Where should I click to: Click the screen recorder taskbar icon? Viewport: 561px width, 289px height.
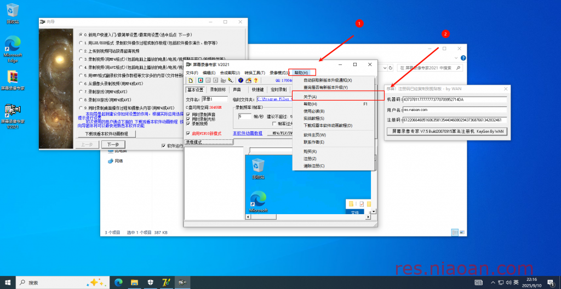pos(182,282)
